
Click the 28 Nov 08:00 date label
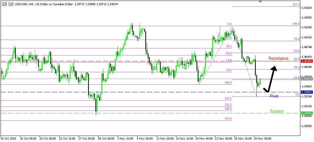pyautogui.click(x=263, y=138)
